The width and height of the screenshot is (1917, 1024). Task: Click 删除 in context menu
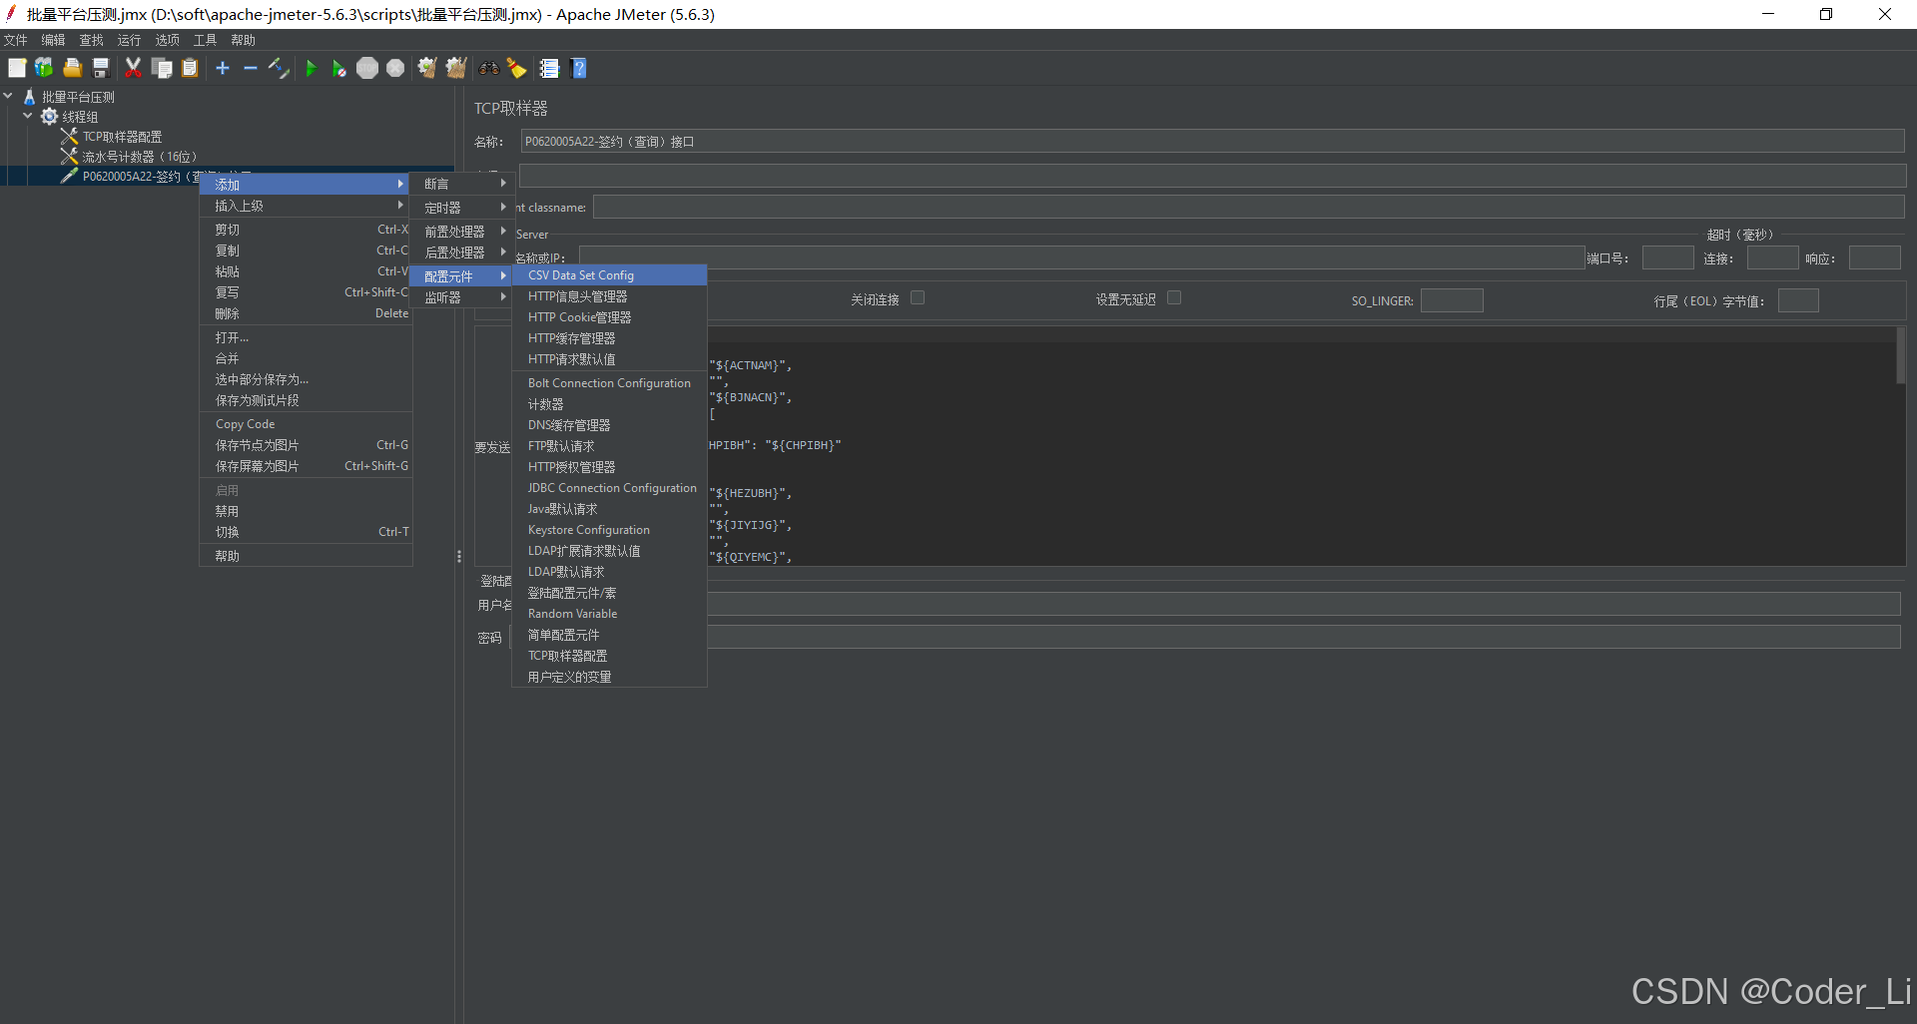(306, 313)
